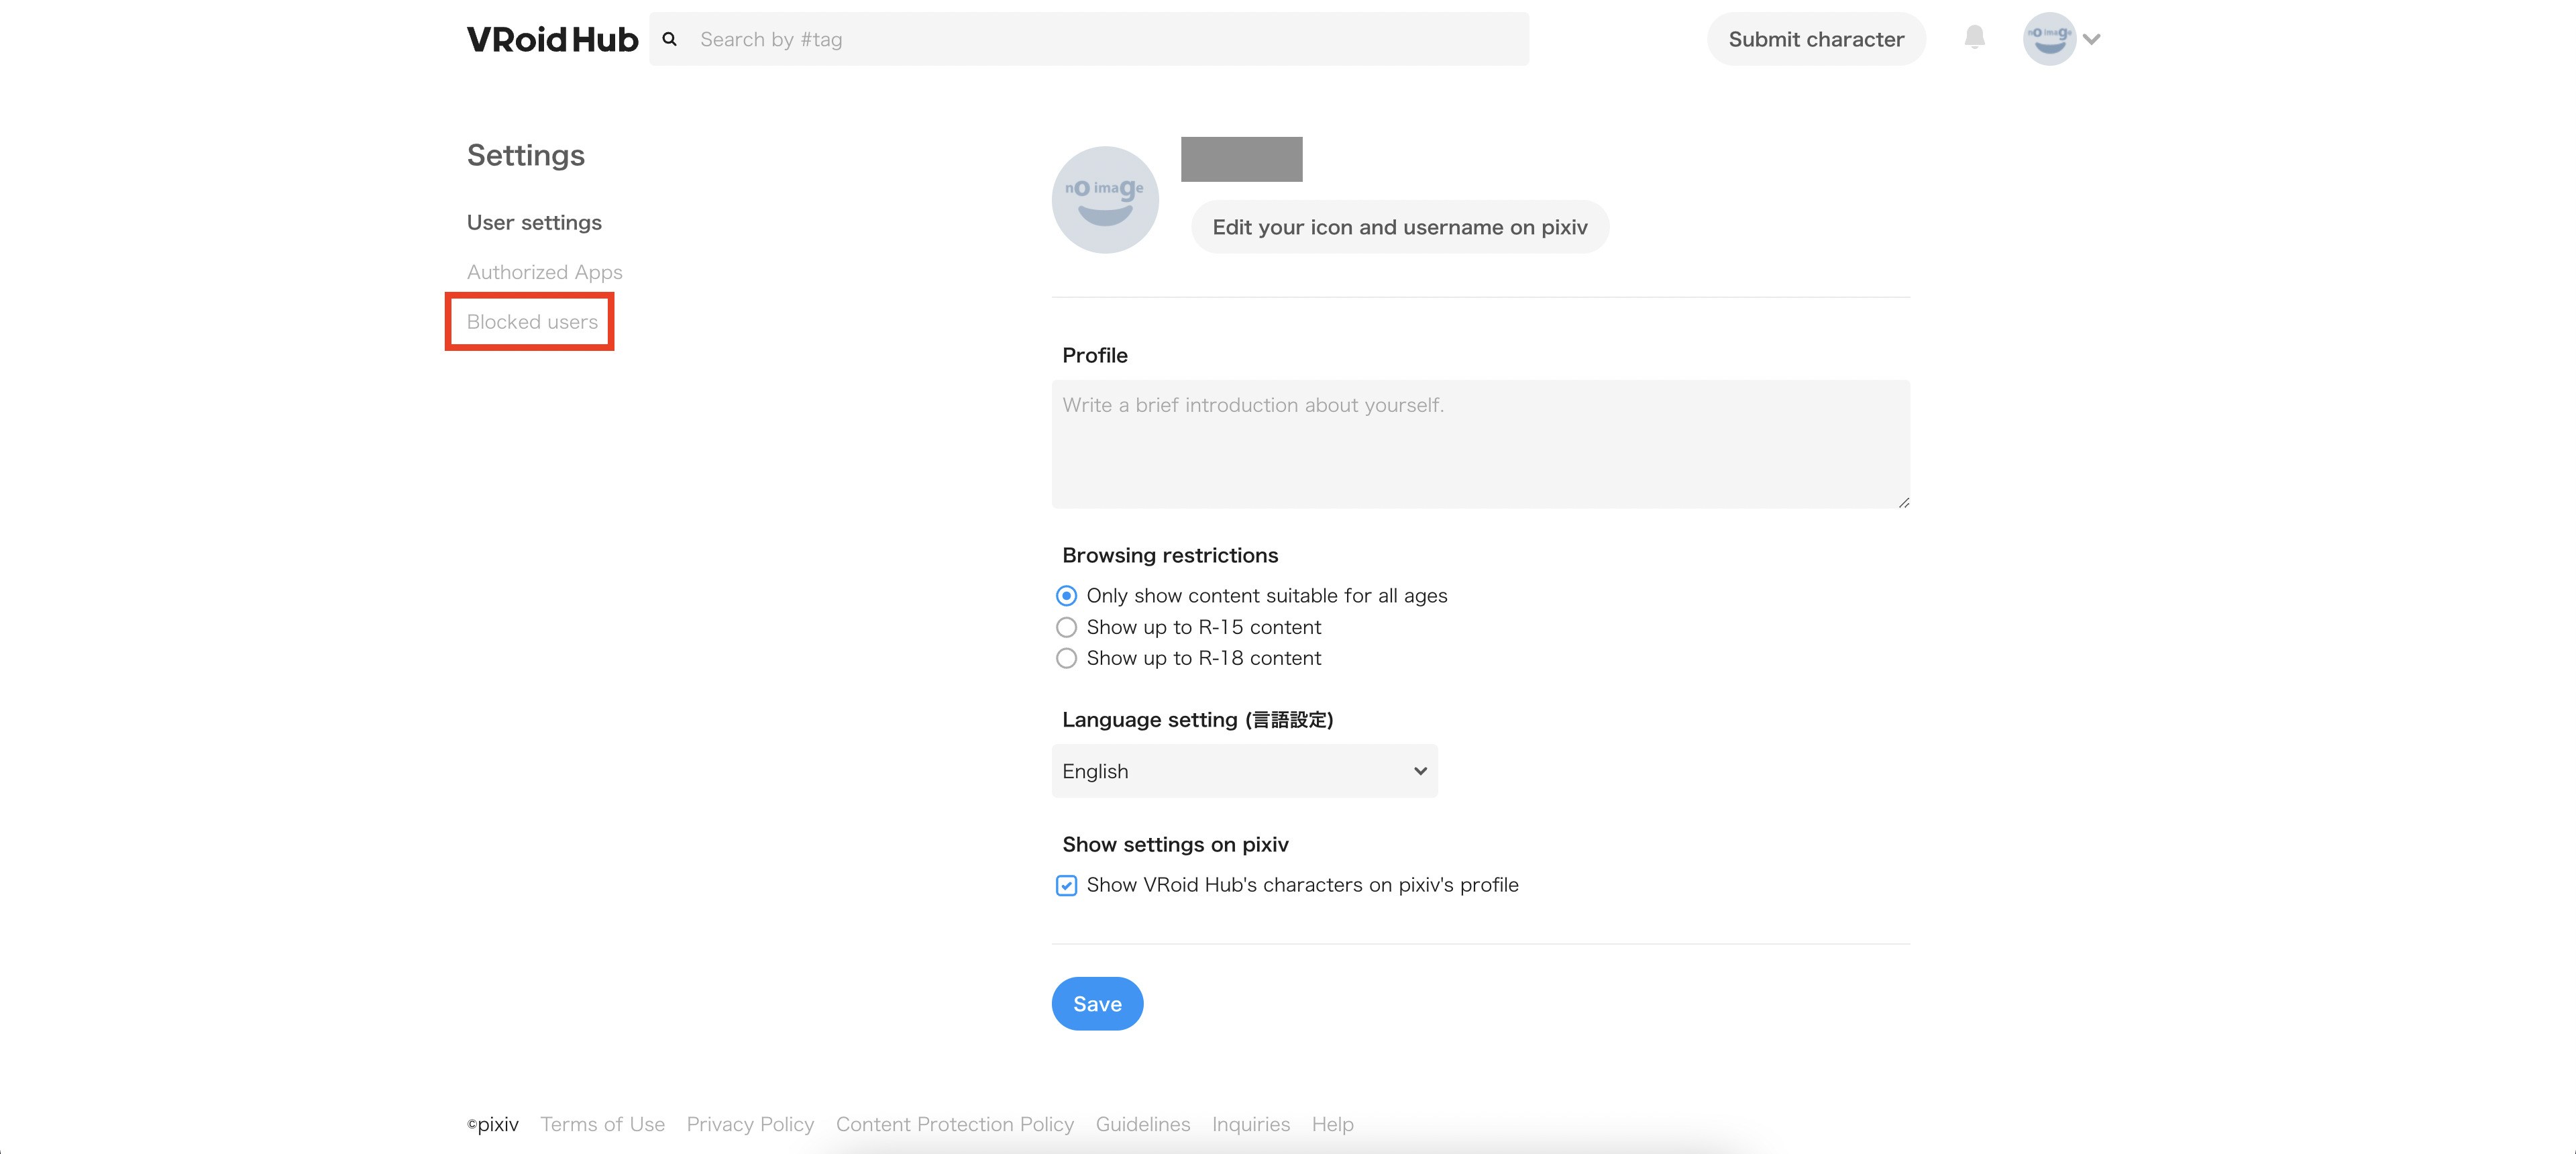Viewport: 2576px width, 1154px height.
Task: Click the VRoid Hub logo
Action: 552,39
